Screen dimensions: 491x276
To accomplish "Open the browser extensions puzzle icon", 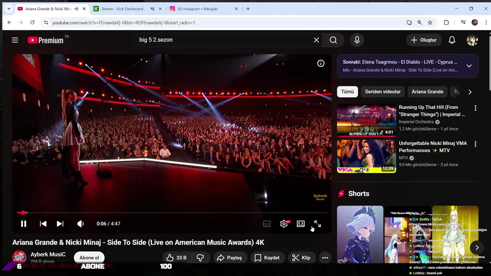I will (x=446, y=23).
